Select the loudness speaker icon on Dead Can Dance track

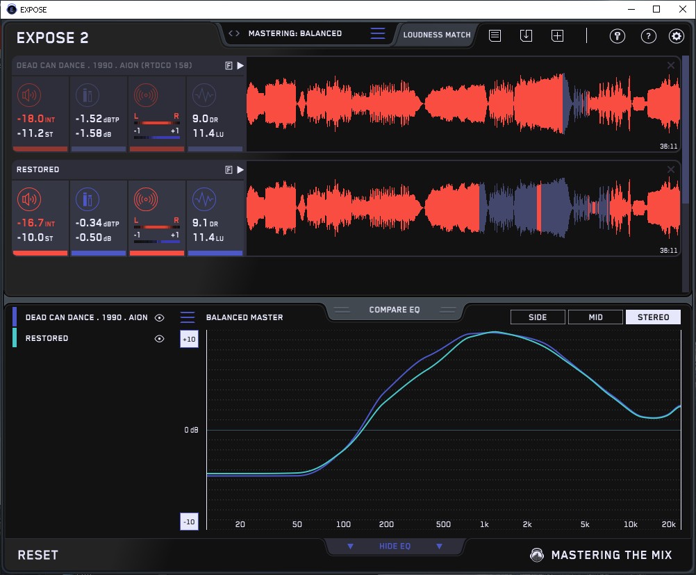29,95
